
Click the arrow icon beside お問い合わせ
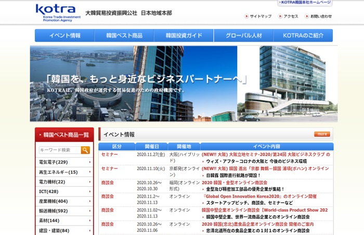(307, 16)
